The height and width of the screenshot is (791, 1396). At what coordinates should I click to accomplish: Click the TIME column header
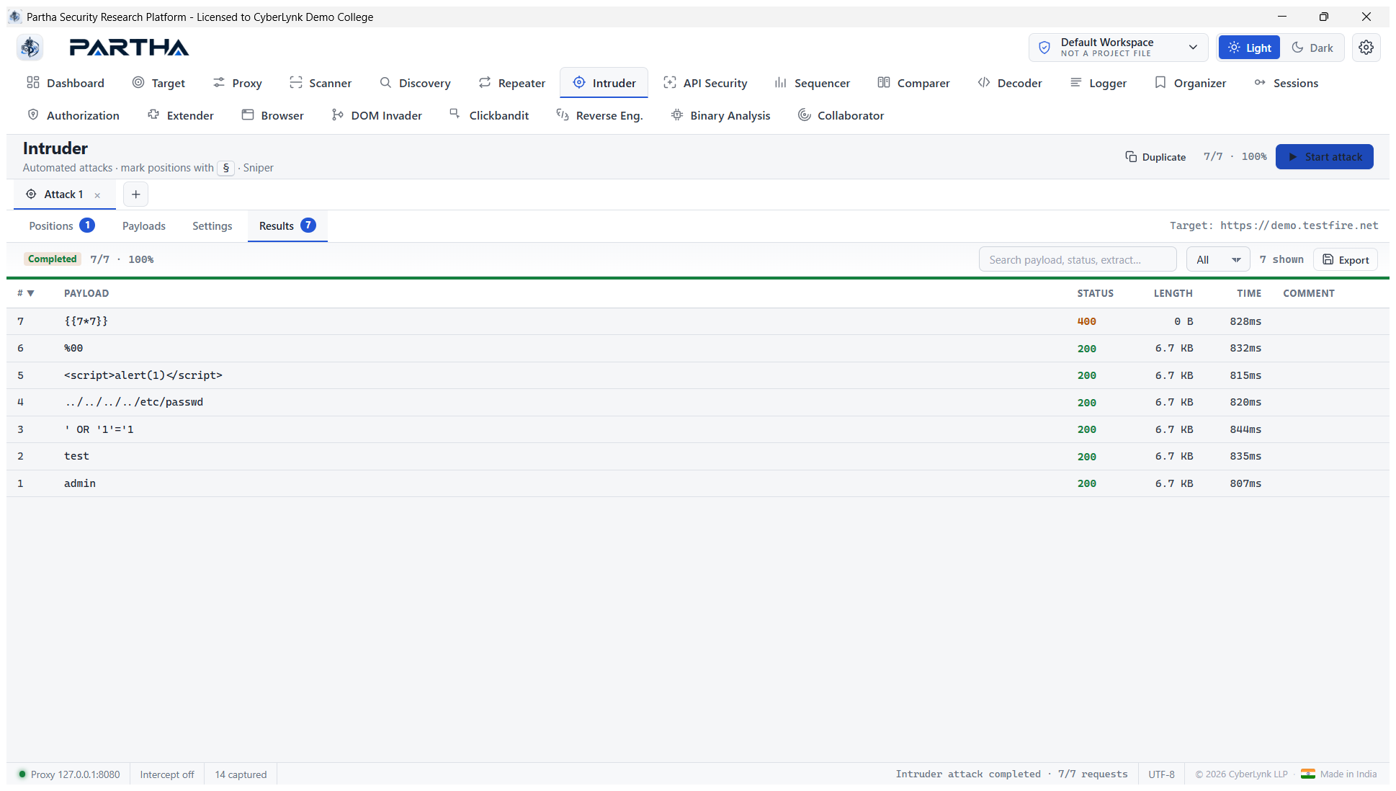[x=1249, y=293]
